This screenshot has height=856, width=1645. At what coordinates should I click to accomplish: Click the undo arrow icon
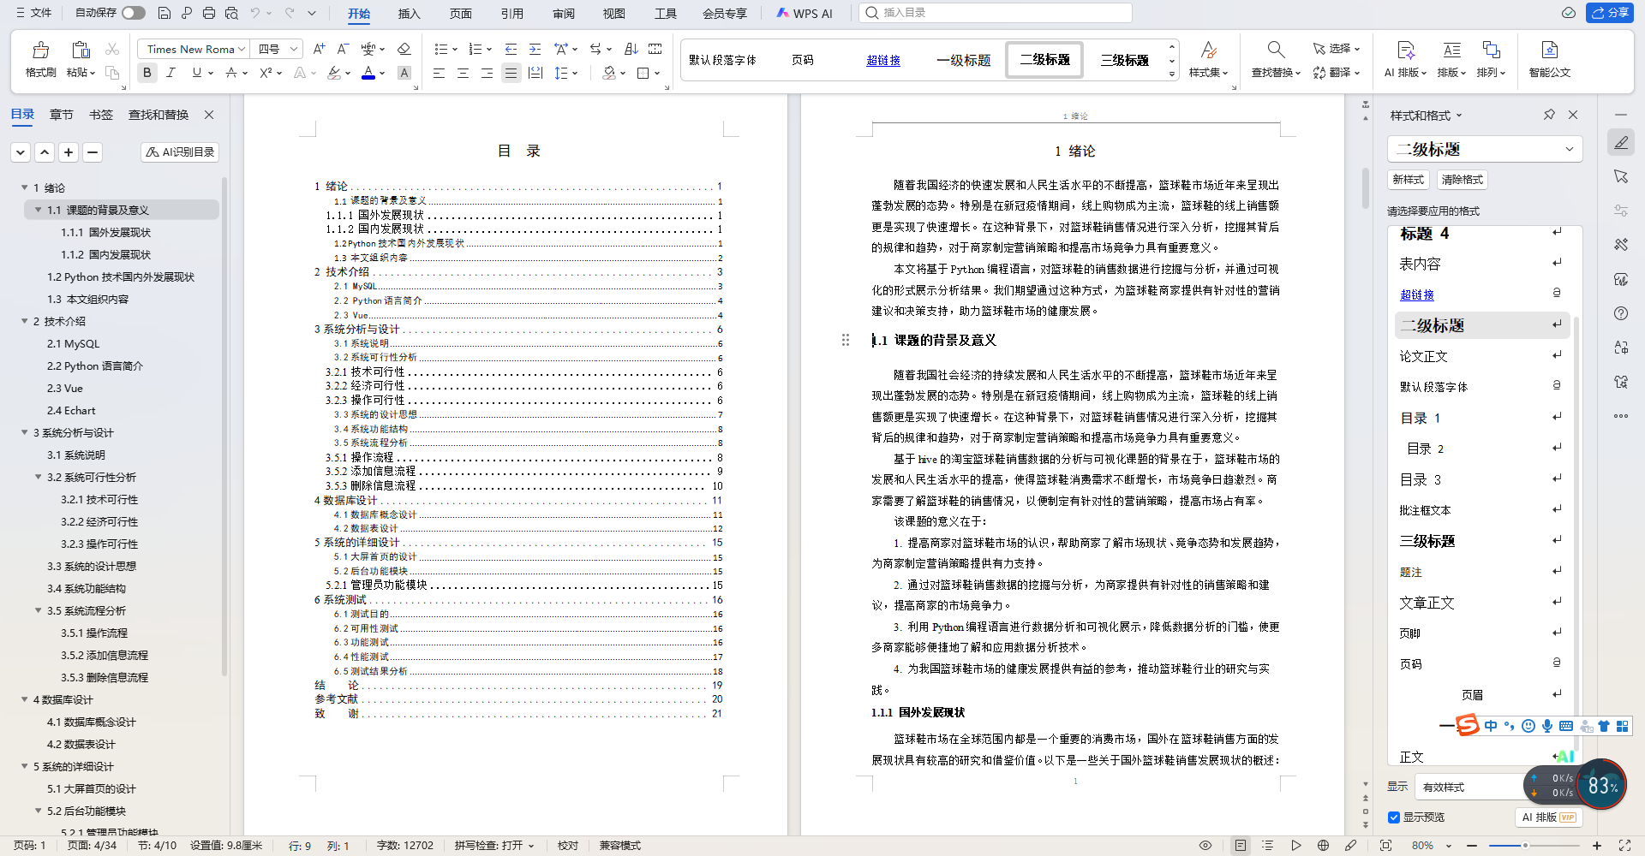click(x=254, y=13)
